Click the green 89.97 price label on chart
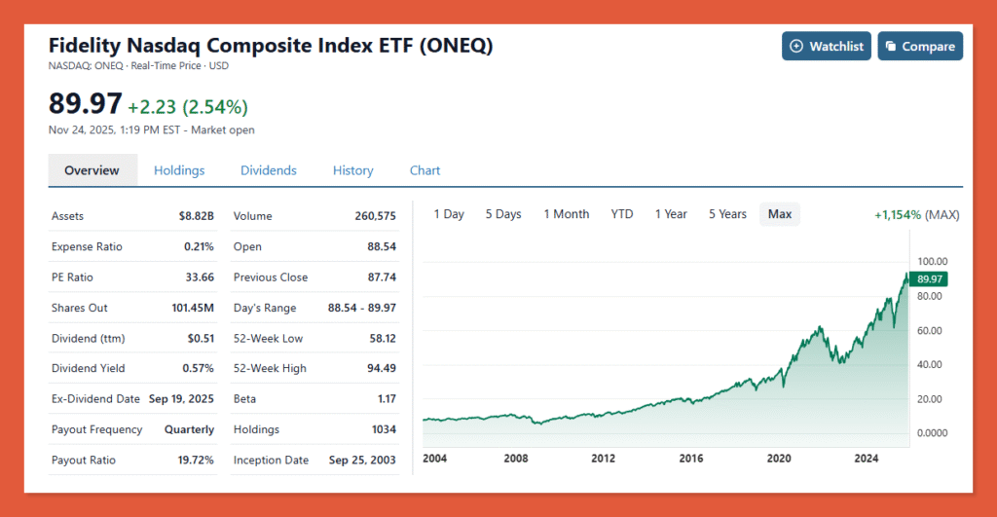Screen dimensions: 997x517 coord(930,279)
